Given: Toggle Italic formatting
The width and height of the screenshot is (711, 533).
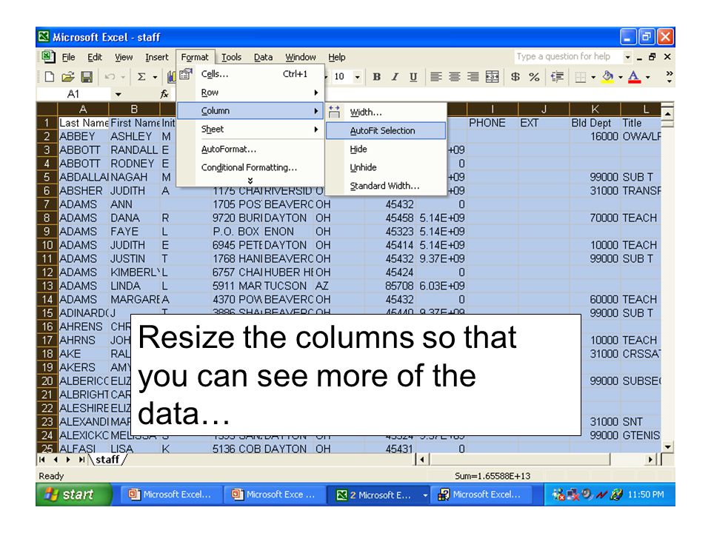Looking at the screenshot, I should 395,76.
